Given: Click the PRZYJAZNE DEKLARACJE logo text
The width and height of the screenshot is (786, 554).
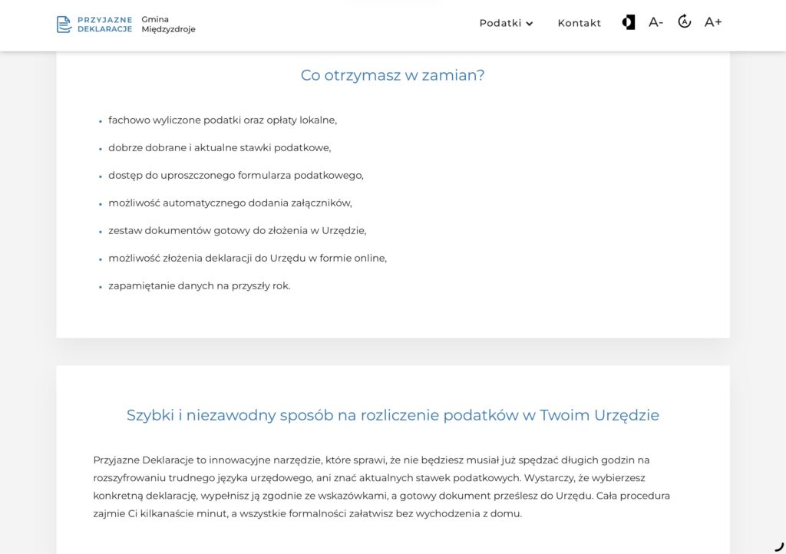Looking at the screenshot, I should point(104,24).
